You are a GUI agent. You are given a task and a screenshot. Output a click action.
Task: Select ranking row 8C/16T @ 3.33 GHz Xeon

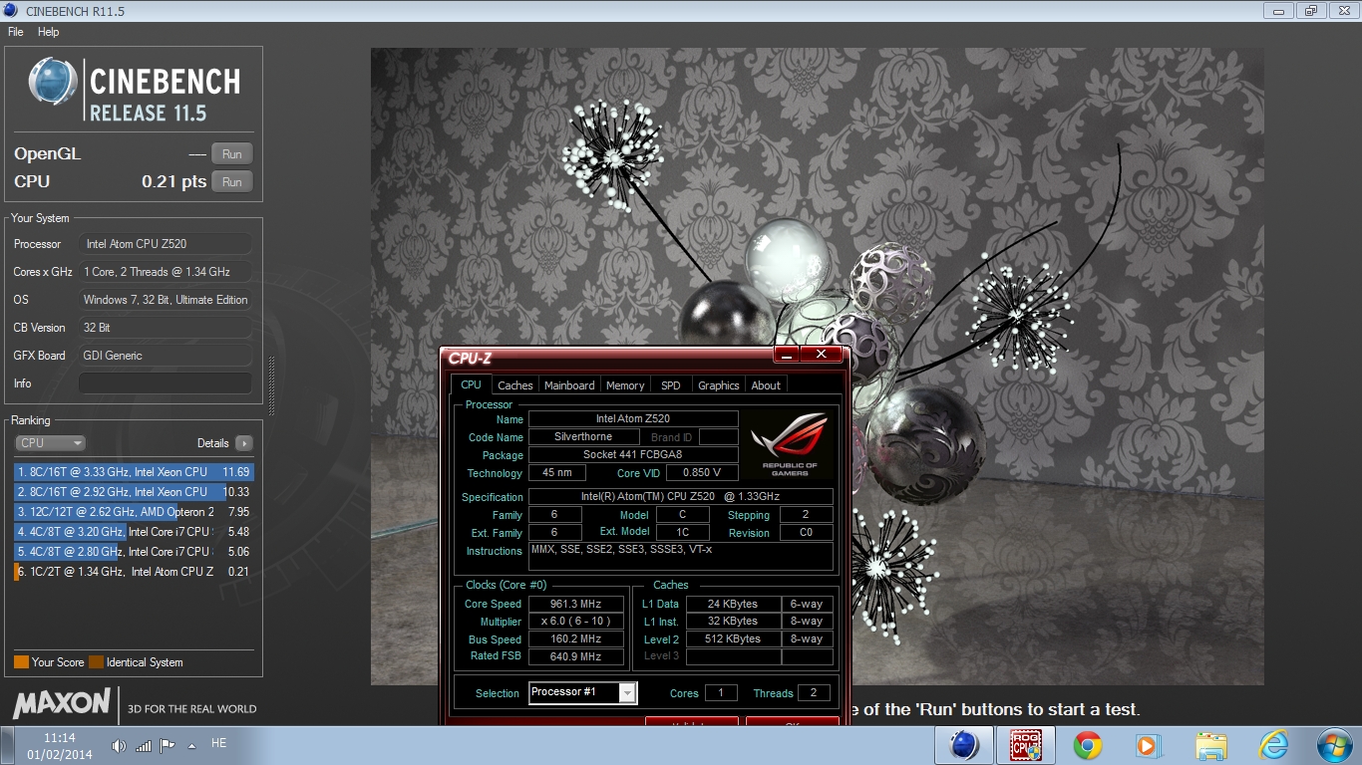[x=134, y=472]
